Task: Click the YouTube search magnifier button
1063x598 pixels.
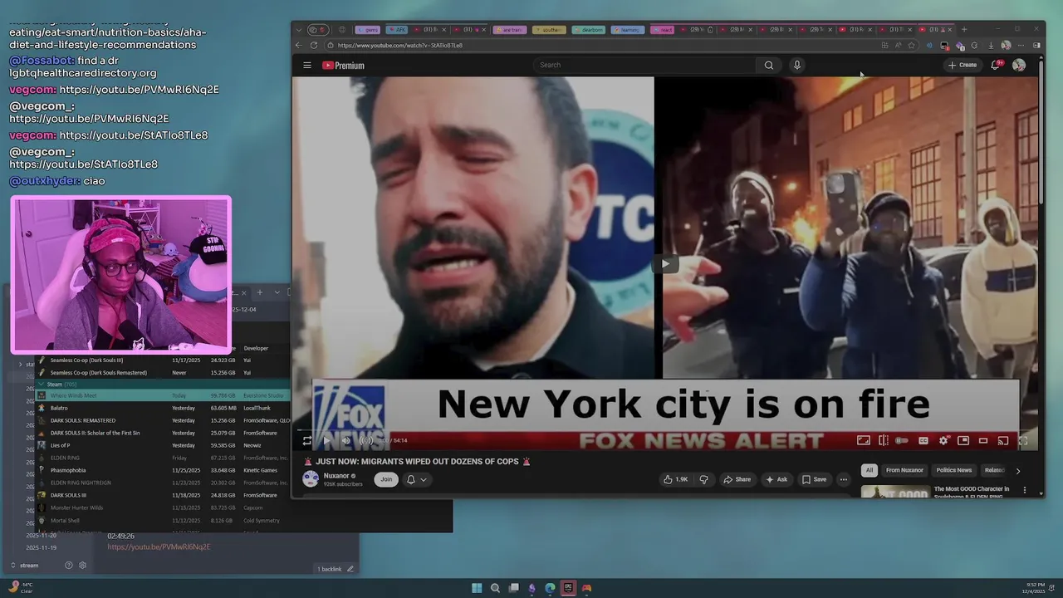Action: 769,65
